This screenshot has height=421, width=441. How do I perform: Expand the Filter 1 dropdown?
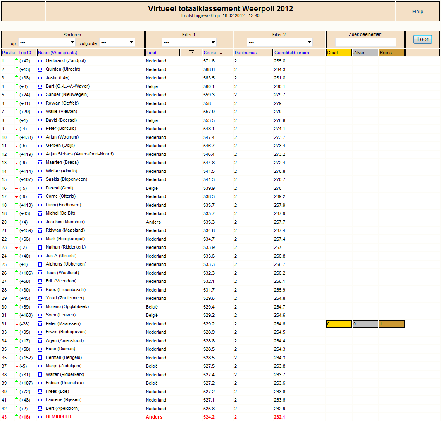coord(189,42)
